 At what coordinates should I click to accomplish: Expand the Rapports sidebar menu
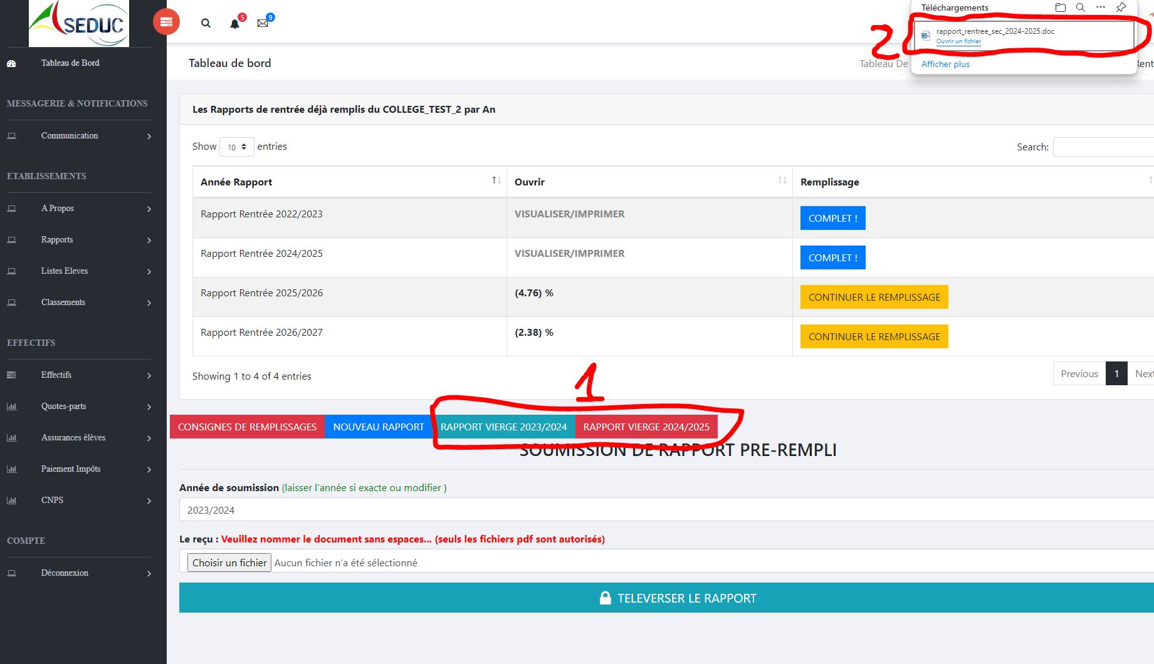(x=78, y=240)
